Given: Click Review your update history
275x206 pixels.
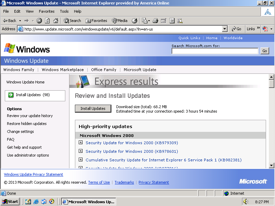Looking at the screenshot, I should [x=30, y=116].
